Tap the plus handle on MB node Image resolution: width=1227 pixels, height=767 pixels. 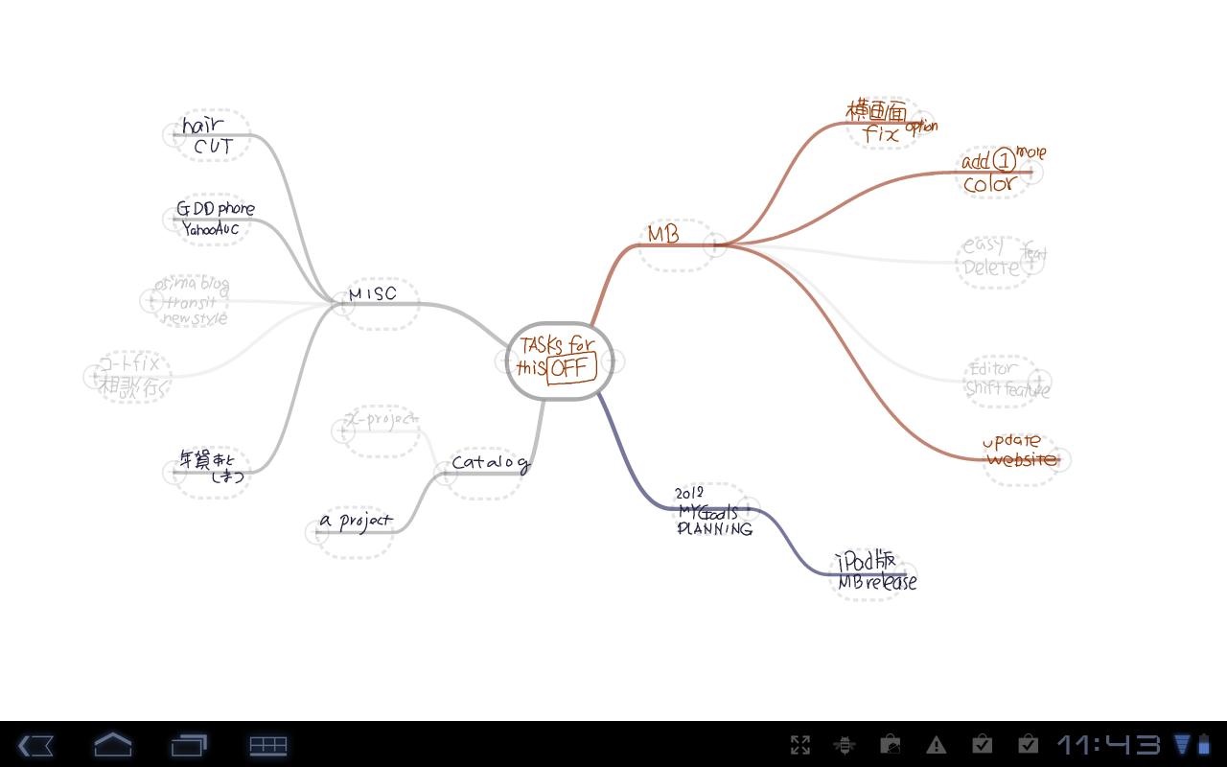[715, 244]
